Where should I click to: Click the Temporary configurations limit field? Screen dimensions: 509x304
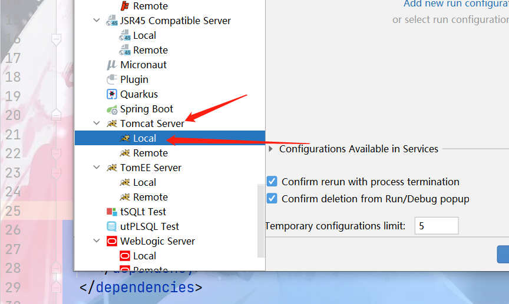[x=437, y=226]
